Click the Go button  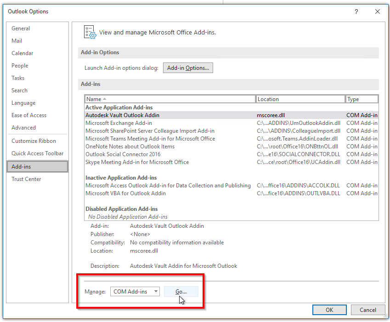click(x=181, y=291)
